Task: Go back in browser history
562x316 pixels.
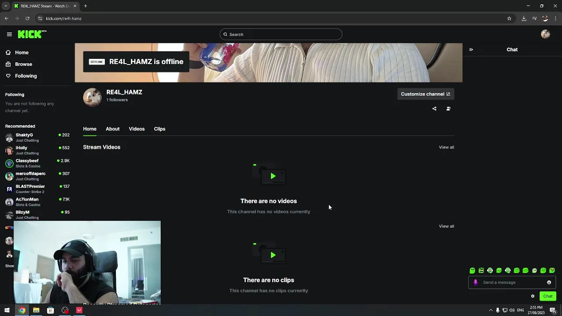Action: click(6, 18)
